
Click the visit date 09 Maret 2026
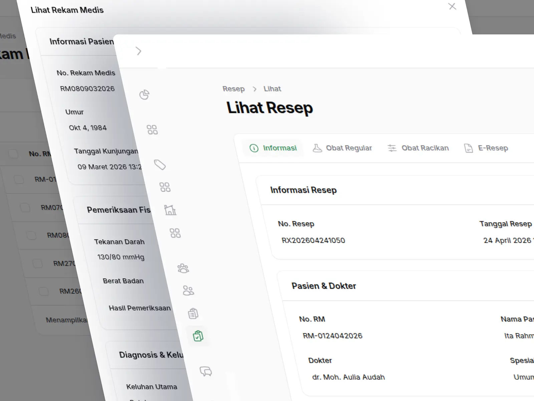pos(102,167)
